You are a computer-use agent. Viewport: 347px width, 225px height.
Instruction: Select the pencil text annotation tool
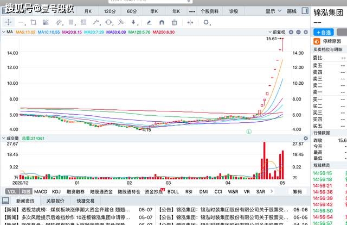click(x=149, y=22)
